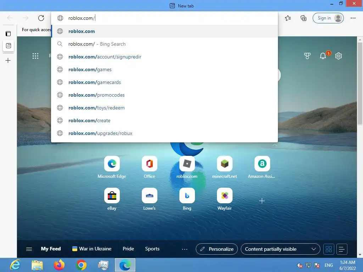Add a new tab with plus icon
This screenshot has height=272, width=363.
coord(8,60)
